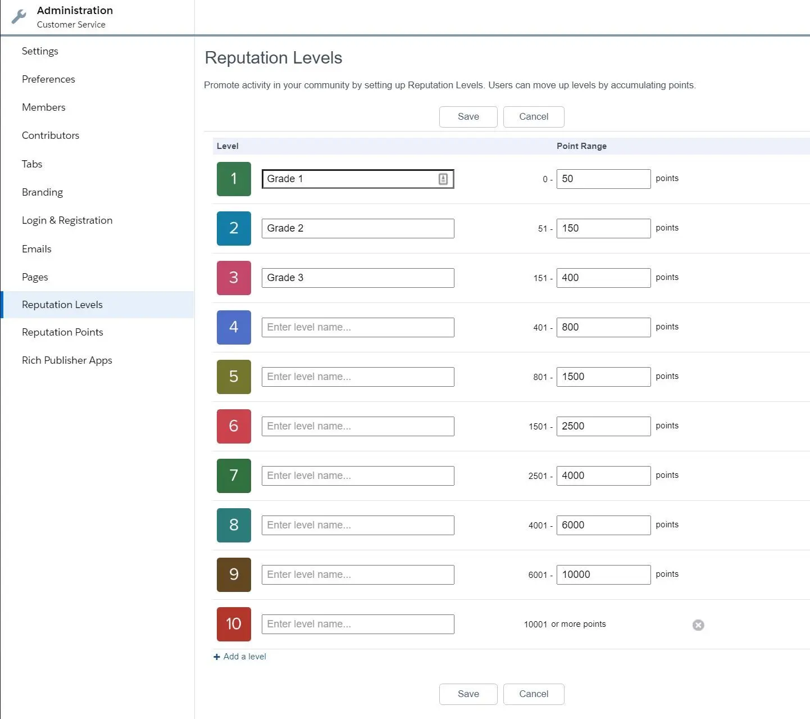Click the 150 points input field
This screenshot has height=719, width=810.
(x=604, y=228)
